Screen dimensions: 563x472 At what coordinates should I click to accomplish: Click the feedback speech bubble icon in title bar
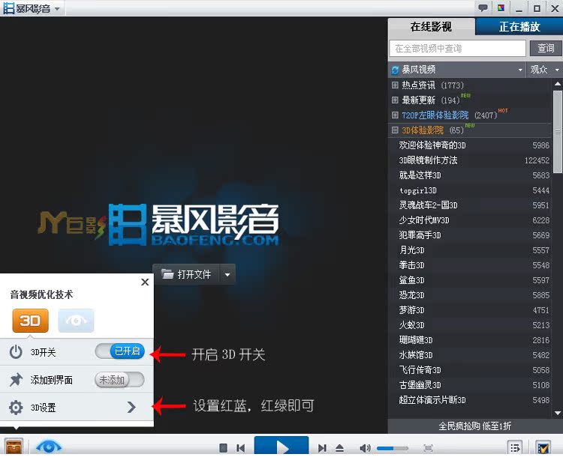point(483,8)
